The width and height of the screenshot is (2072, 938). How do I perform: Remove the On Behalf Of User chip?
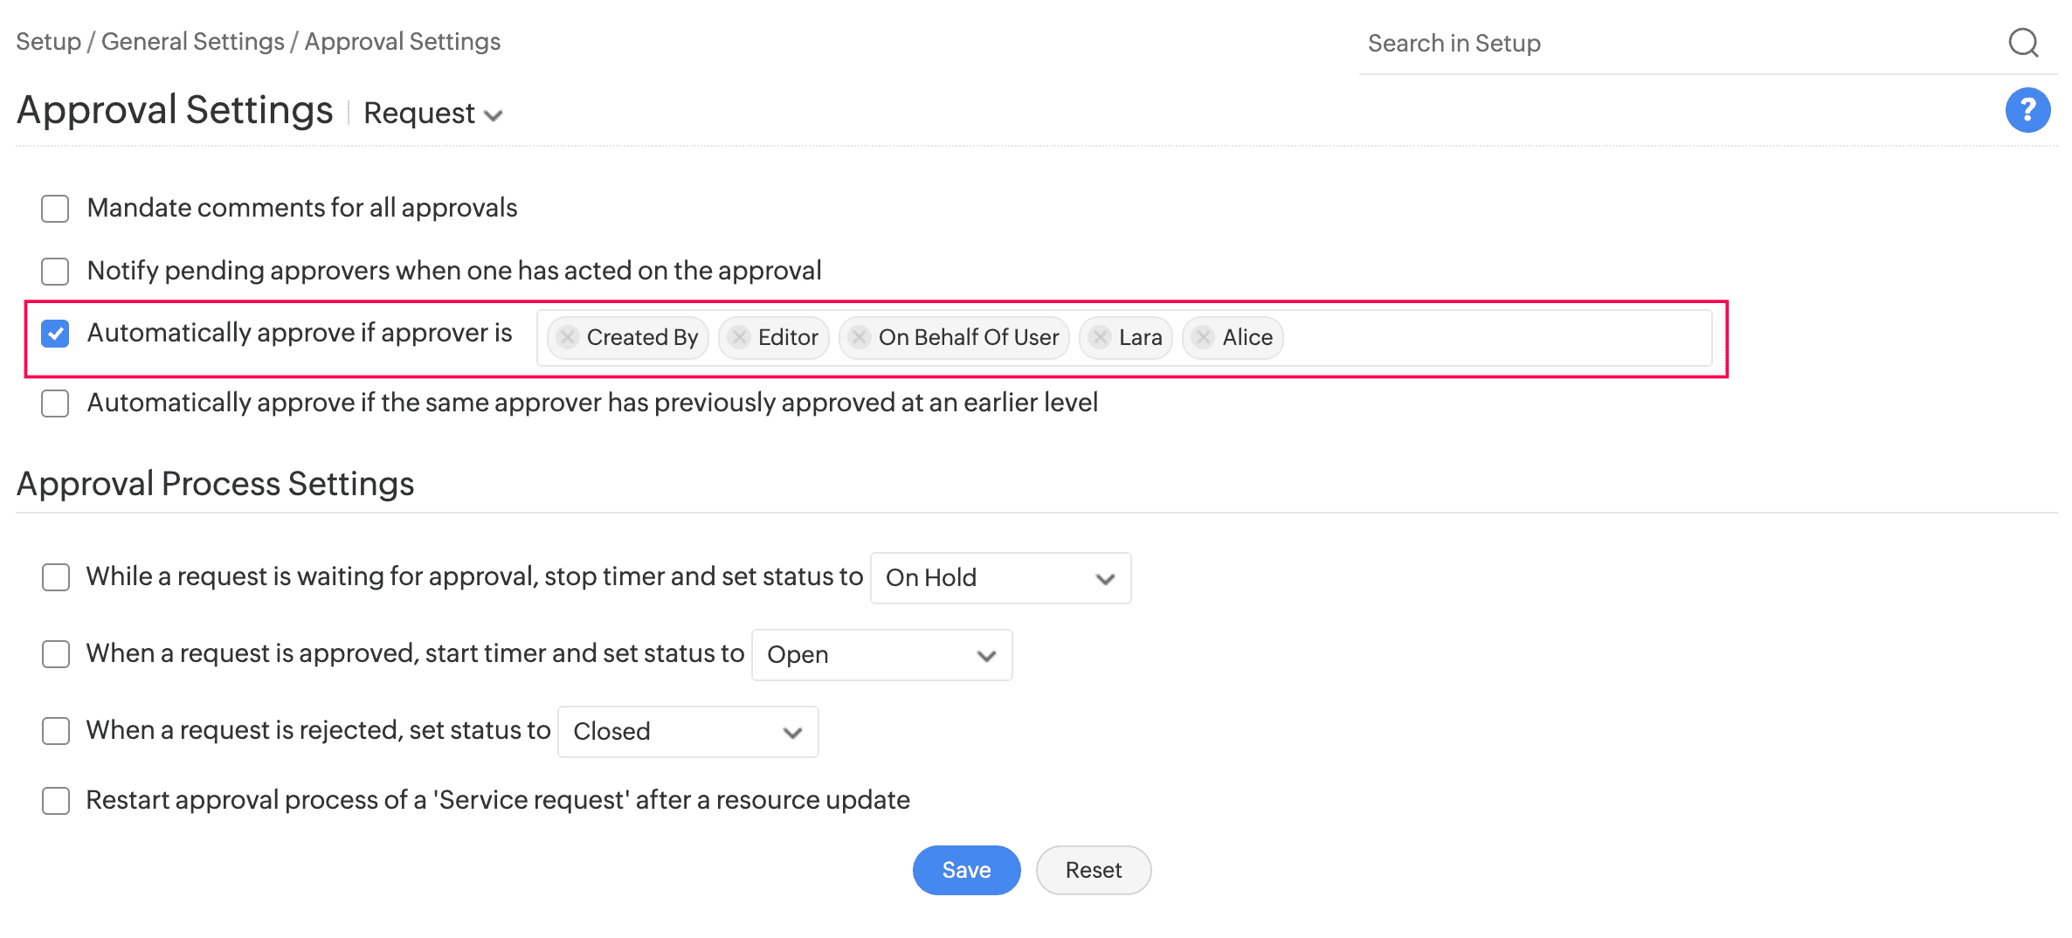(x=858, y=337)
